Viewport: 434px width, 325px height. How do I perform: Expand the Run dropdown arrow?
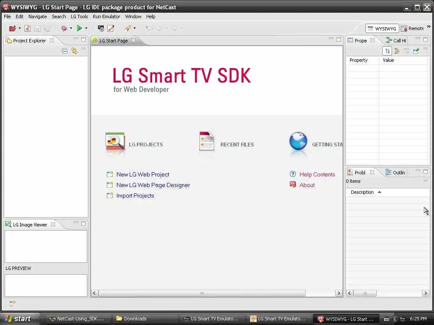[x=86, y=28]
